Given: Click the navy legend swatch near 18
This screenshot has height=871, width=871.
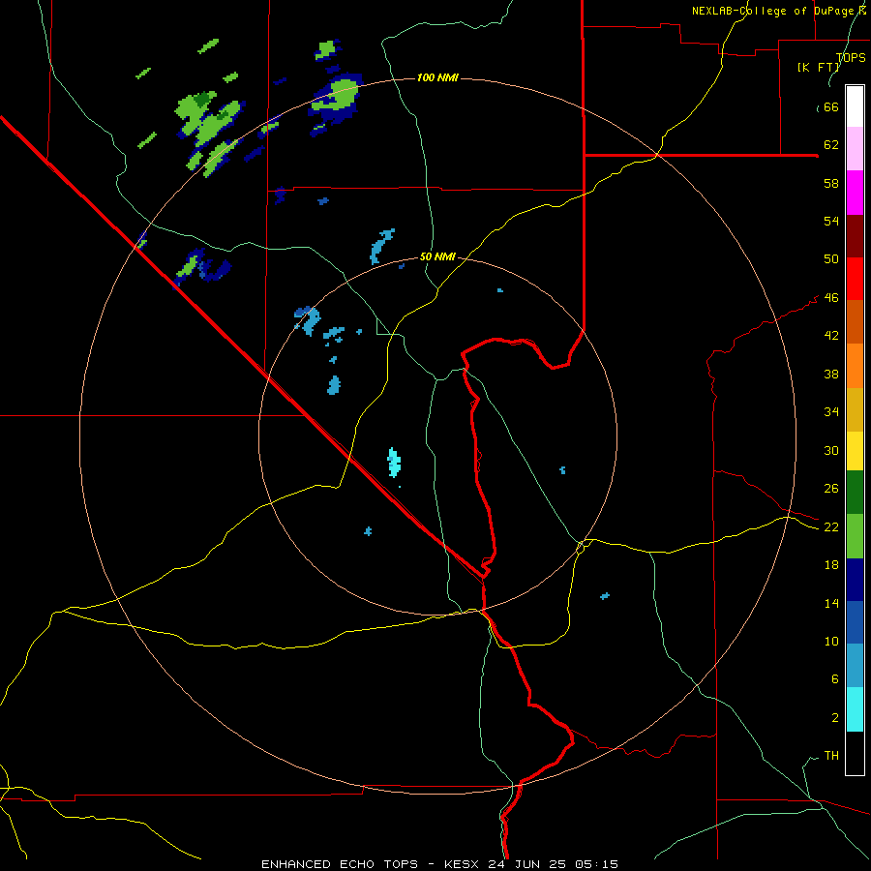Looking at the screenshot, I should pyautogui.click(x=855, y=580).
